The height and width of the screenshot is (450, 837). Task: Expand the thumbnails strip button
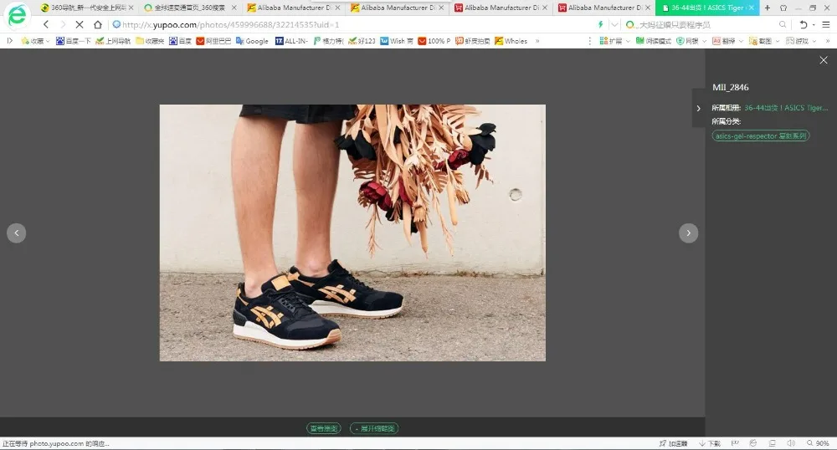point(374,428)
